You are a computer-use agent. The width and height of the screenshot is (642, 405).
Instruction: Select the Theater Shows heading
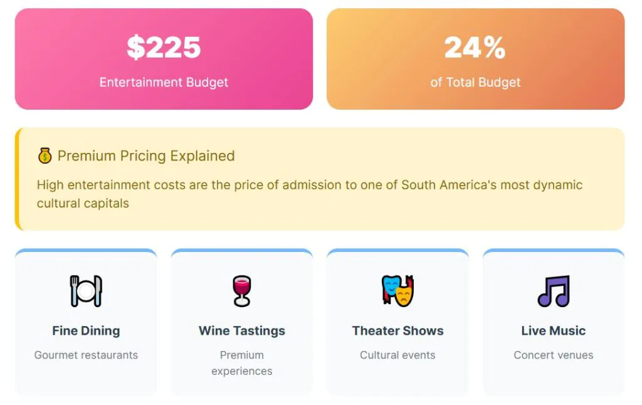pyautogui.click(x=397, y=330)
